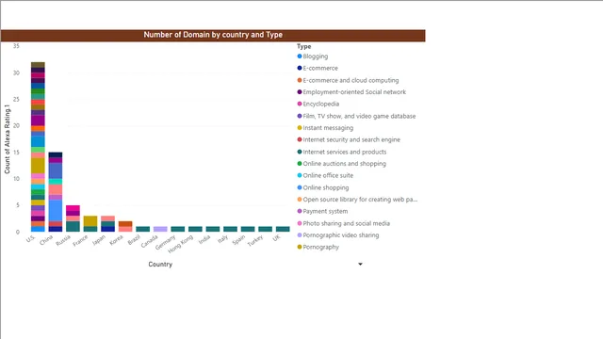The width and height of the screenshot is (603, 339).
Task: Click the Hong Kong bar in the chart
Action: click(195, 229)
